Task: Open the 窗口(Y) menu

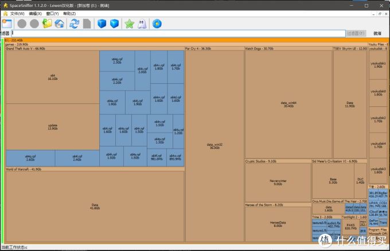Action: click(52, 14)
